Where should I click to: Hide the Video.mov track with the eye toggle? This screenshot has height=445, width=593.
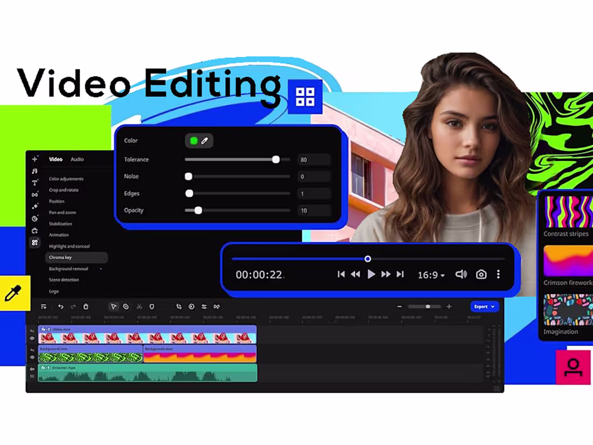click(32, 338)
